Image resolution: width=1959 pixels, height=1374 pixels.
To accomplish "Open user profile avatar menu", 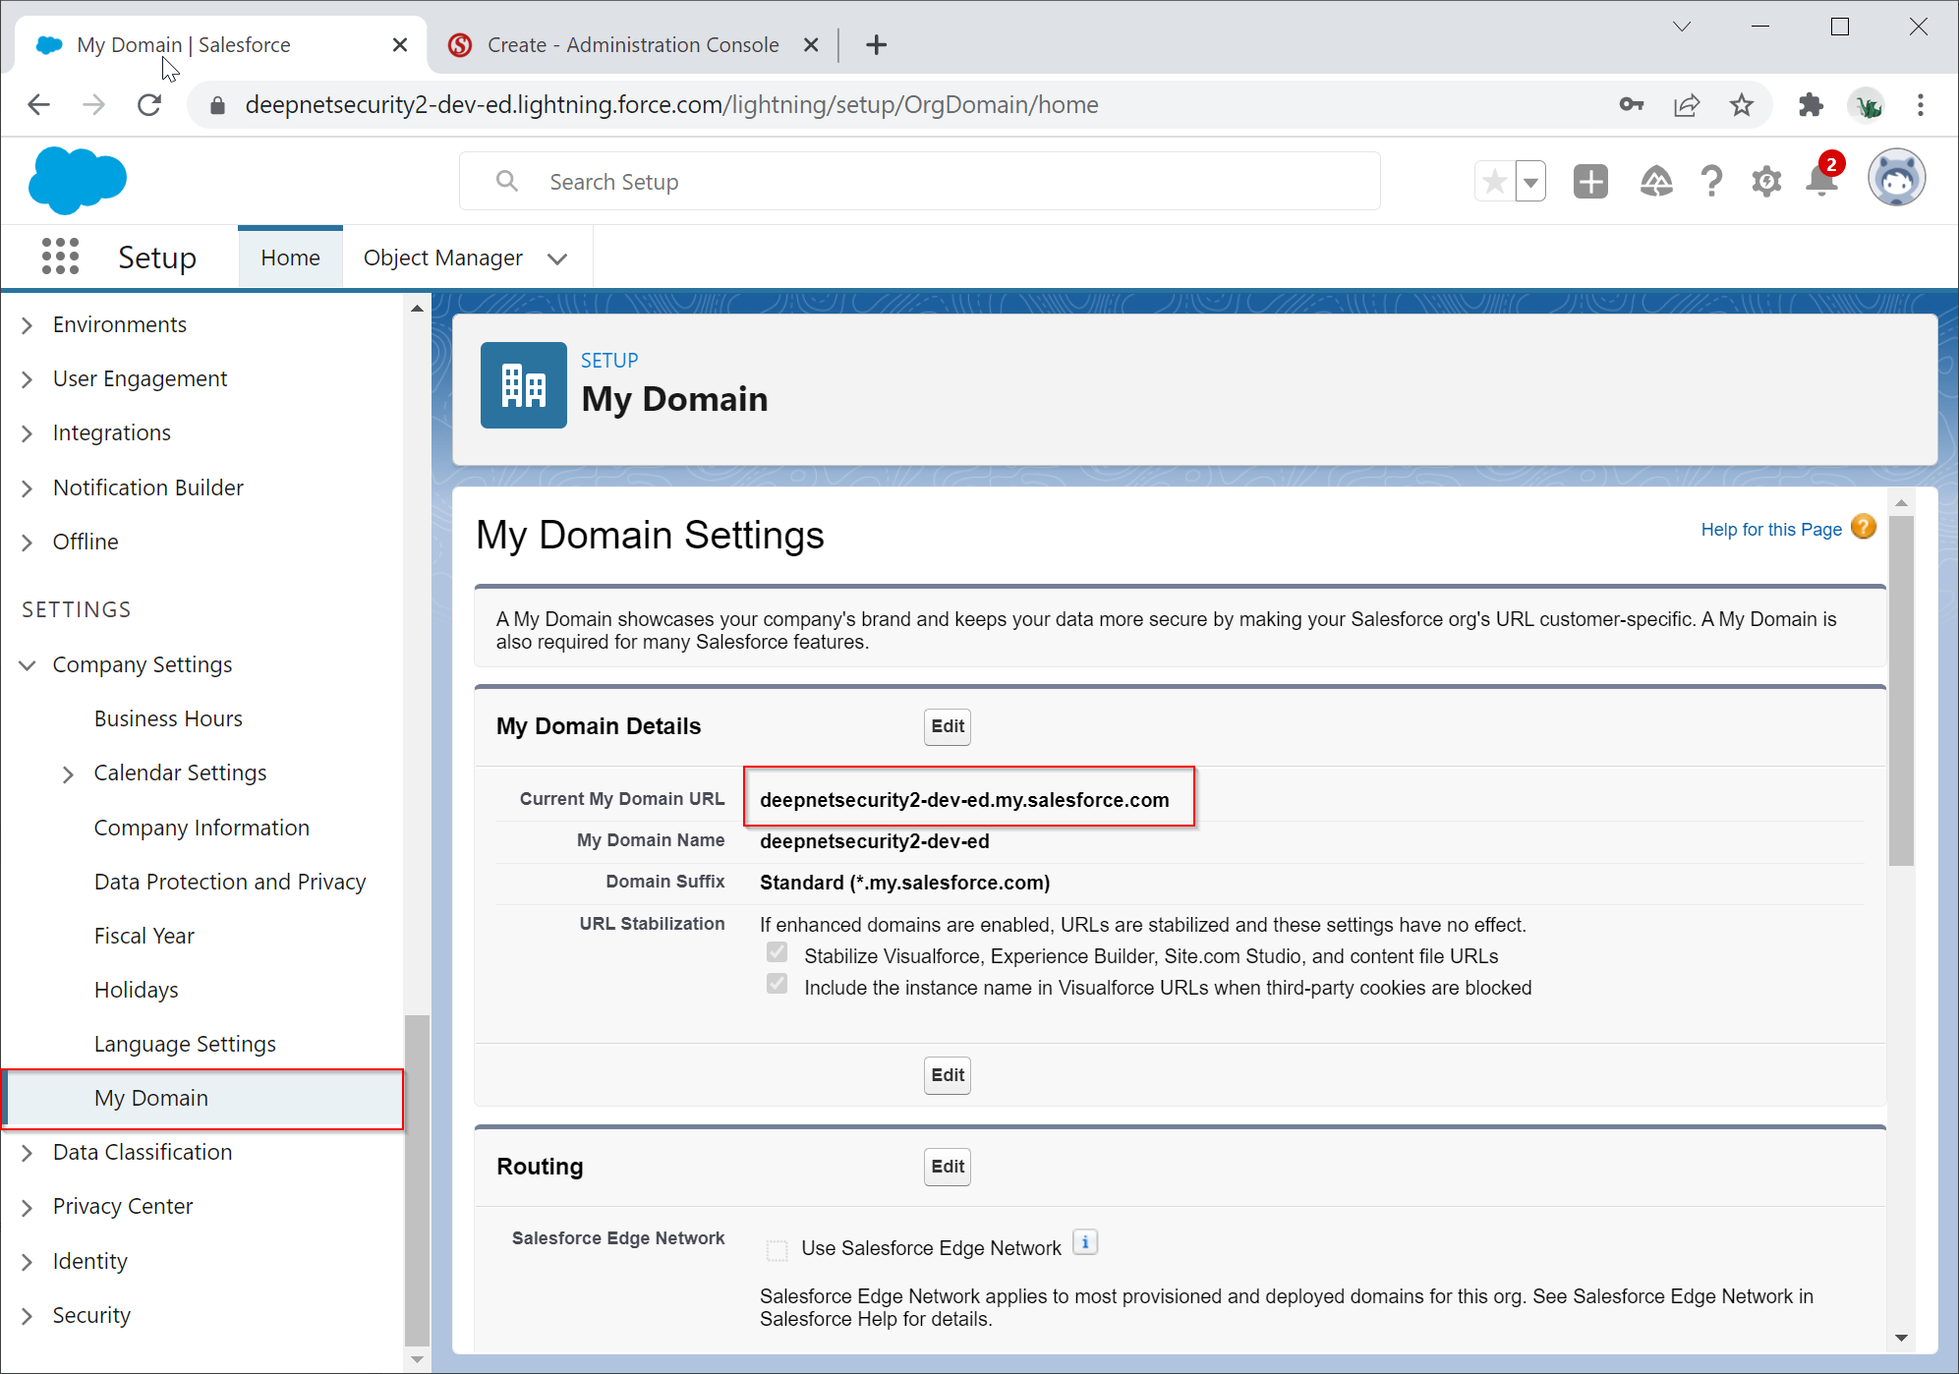I will tap(1895, 179).
